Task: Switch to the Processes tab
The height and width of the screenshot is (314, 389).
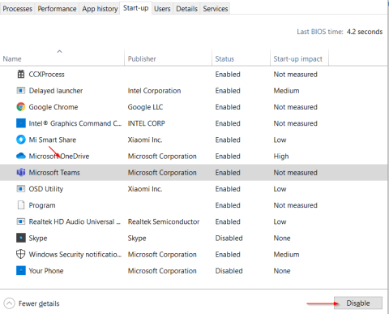Action: (x=17, y=9)
